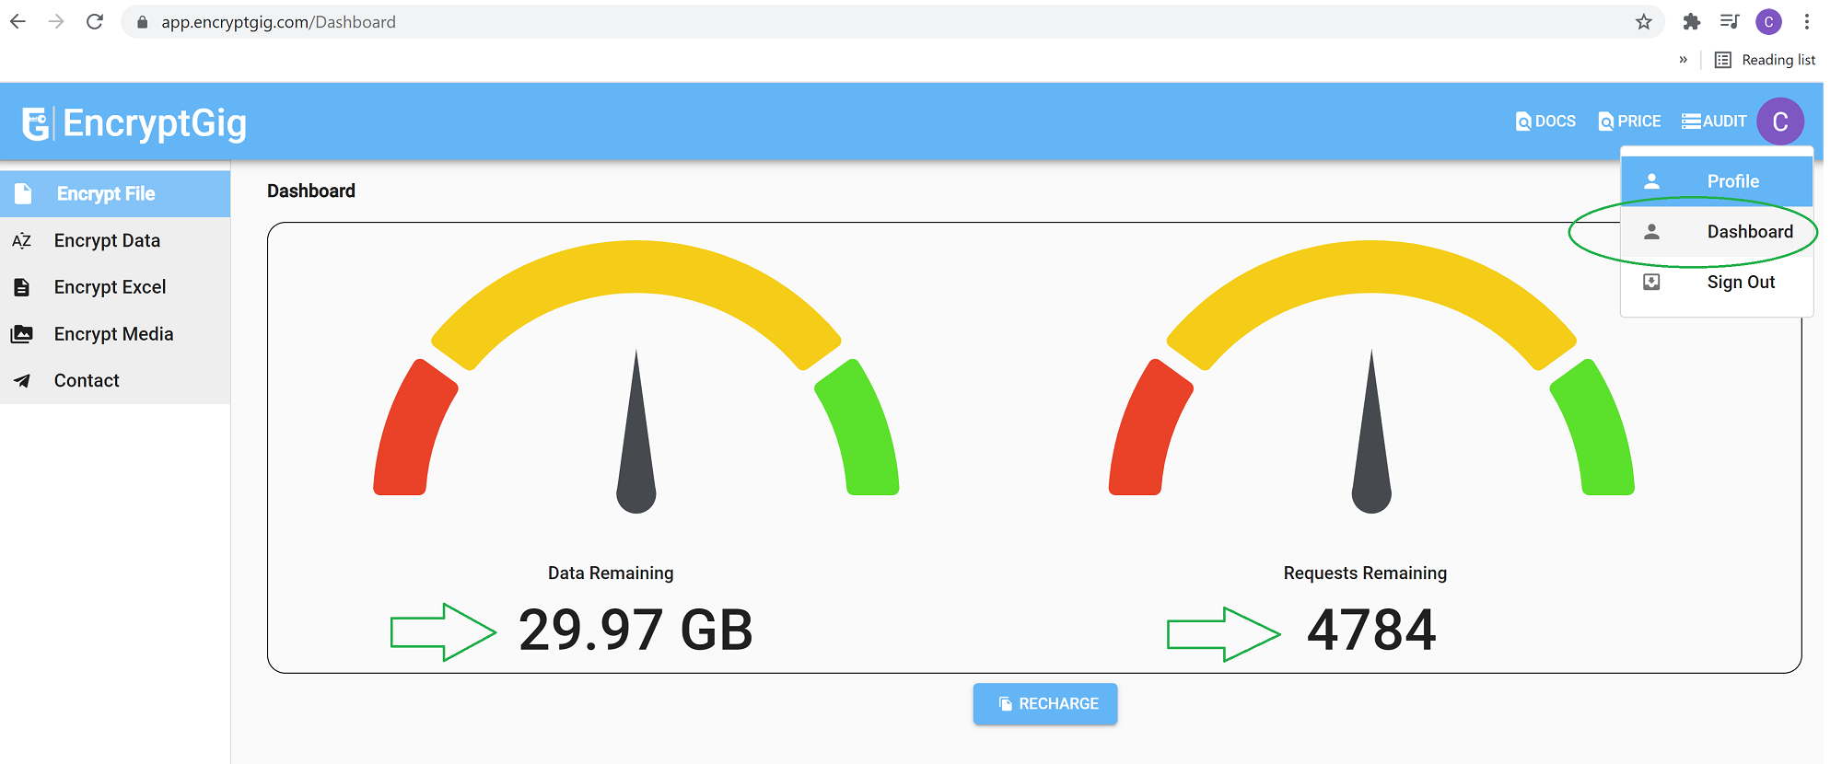
Task: Show hidden bookmarks with double chevron
Action: 1683,60
